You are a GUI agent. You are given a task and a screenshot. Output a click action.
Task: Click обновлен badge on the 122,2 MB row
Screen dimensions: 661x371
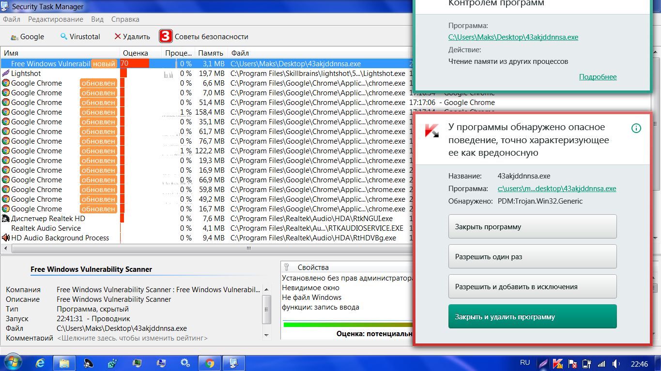point(98,151)
